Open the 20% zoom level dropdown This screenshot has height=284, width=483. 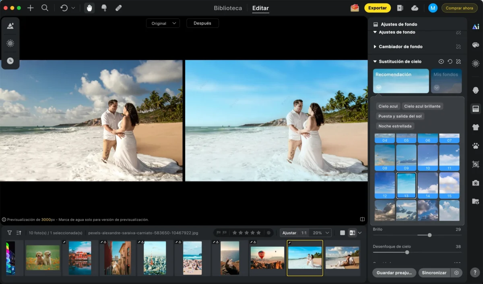point(322,233)
